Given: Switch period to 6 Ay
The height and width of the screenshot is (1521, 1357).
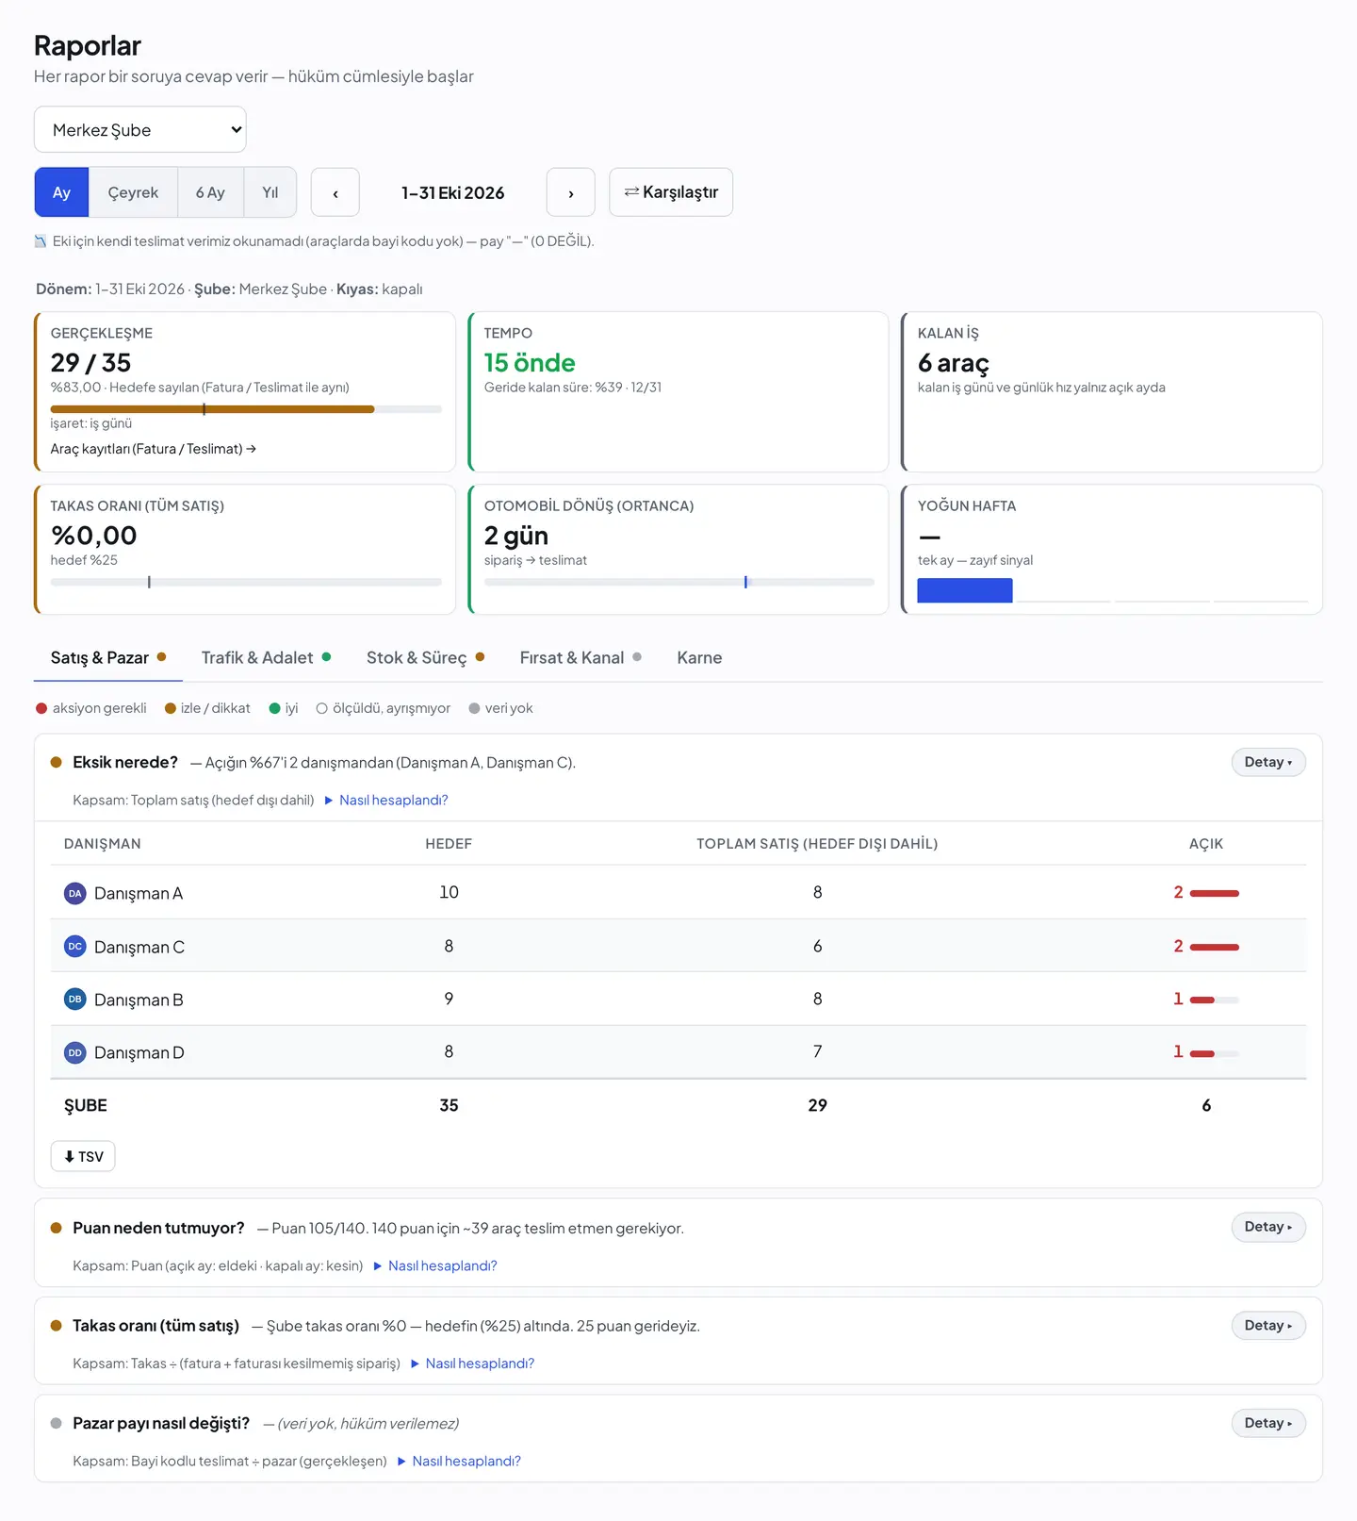Looking at the screenshot, I should [x=210, y=192].
